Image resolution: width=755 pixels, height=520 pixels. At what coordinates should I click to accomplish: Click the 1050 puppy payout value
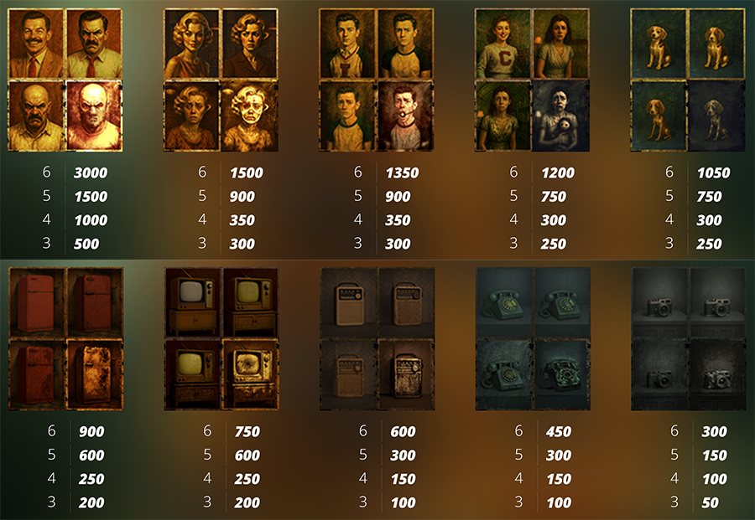714,173
